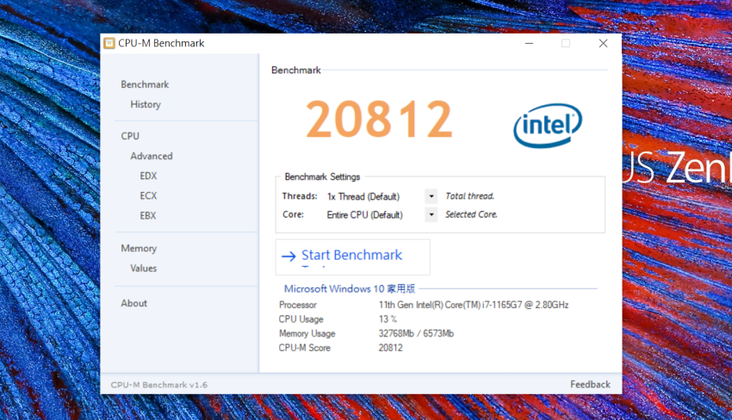Click the CPU-M Score label
Viewport: 732px width, 420px height.
point(304,348)
